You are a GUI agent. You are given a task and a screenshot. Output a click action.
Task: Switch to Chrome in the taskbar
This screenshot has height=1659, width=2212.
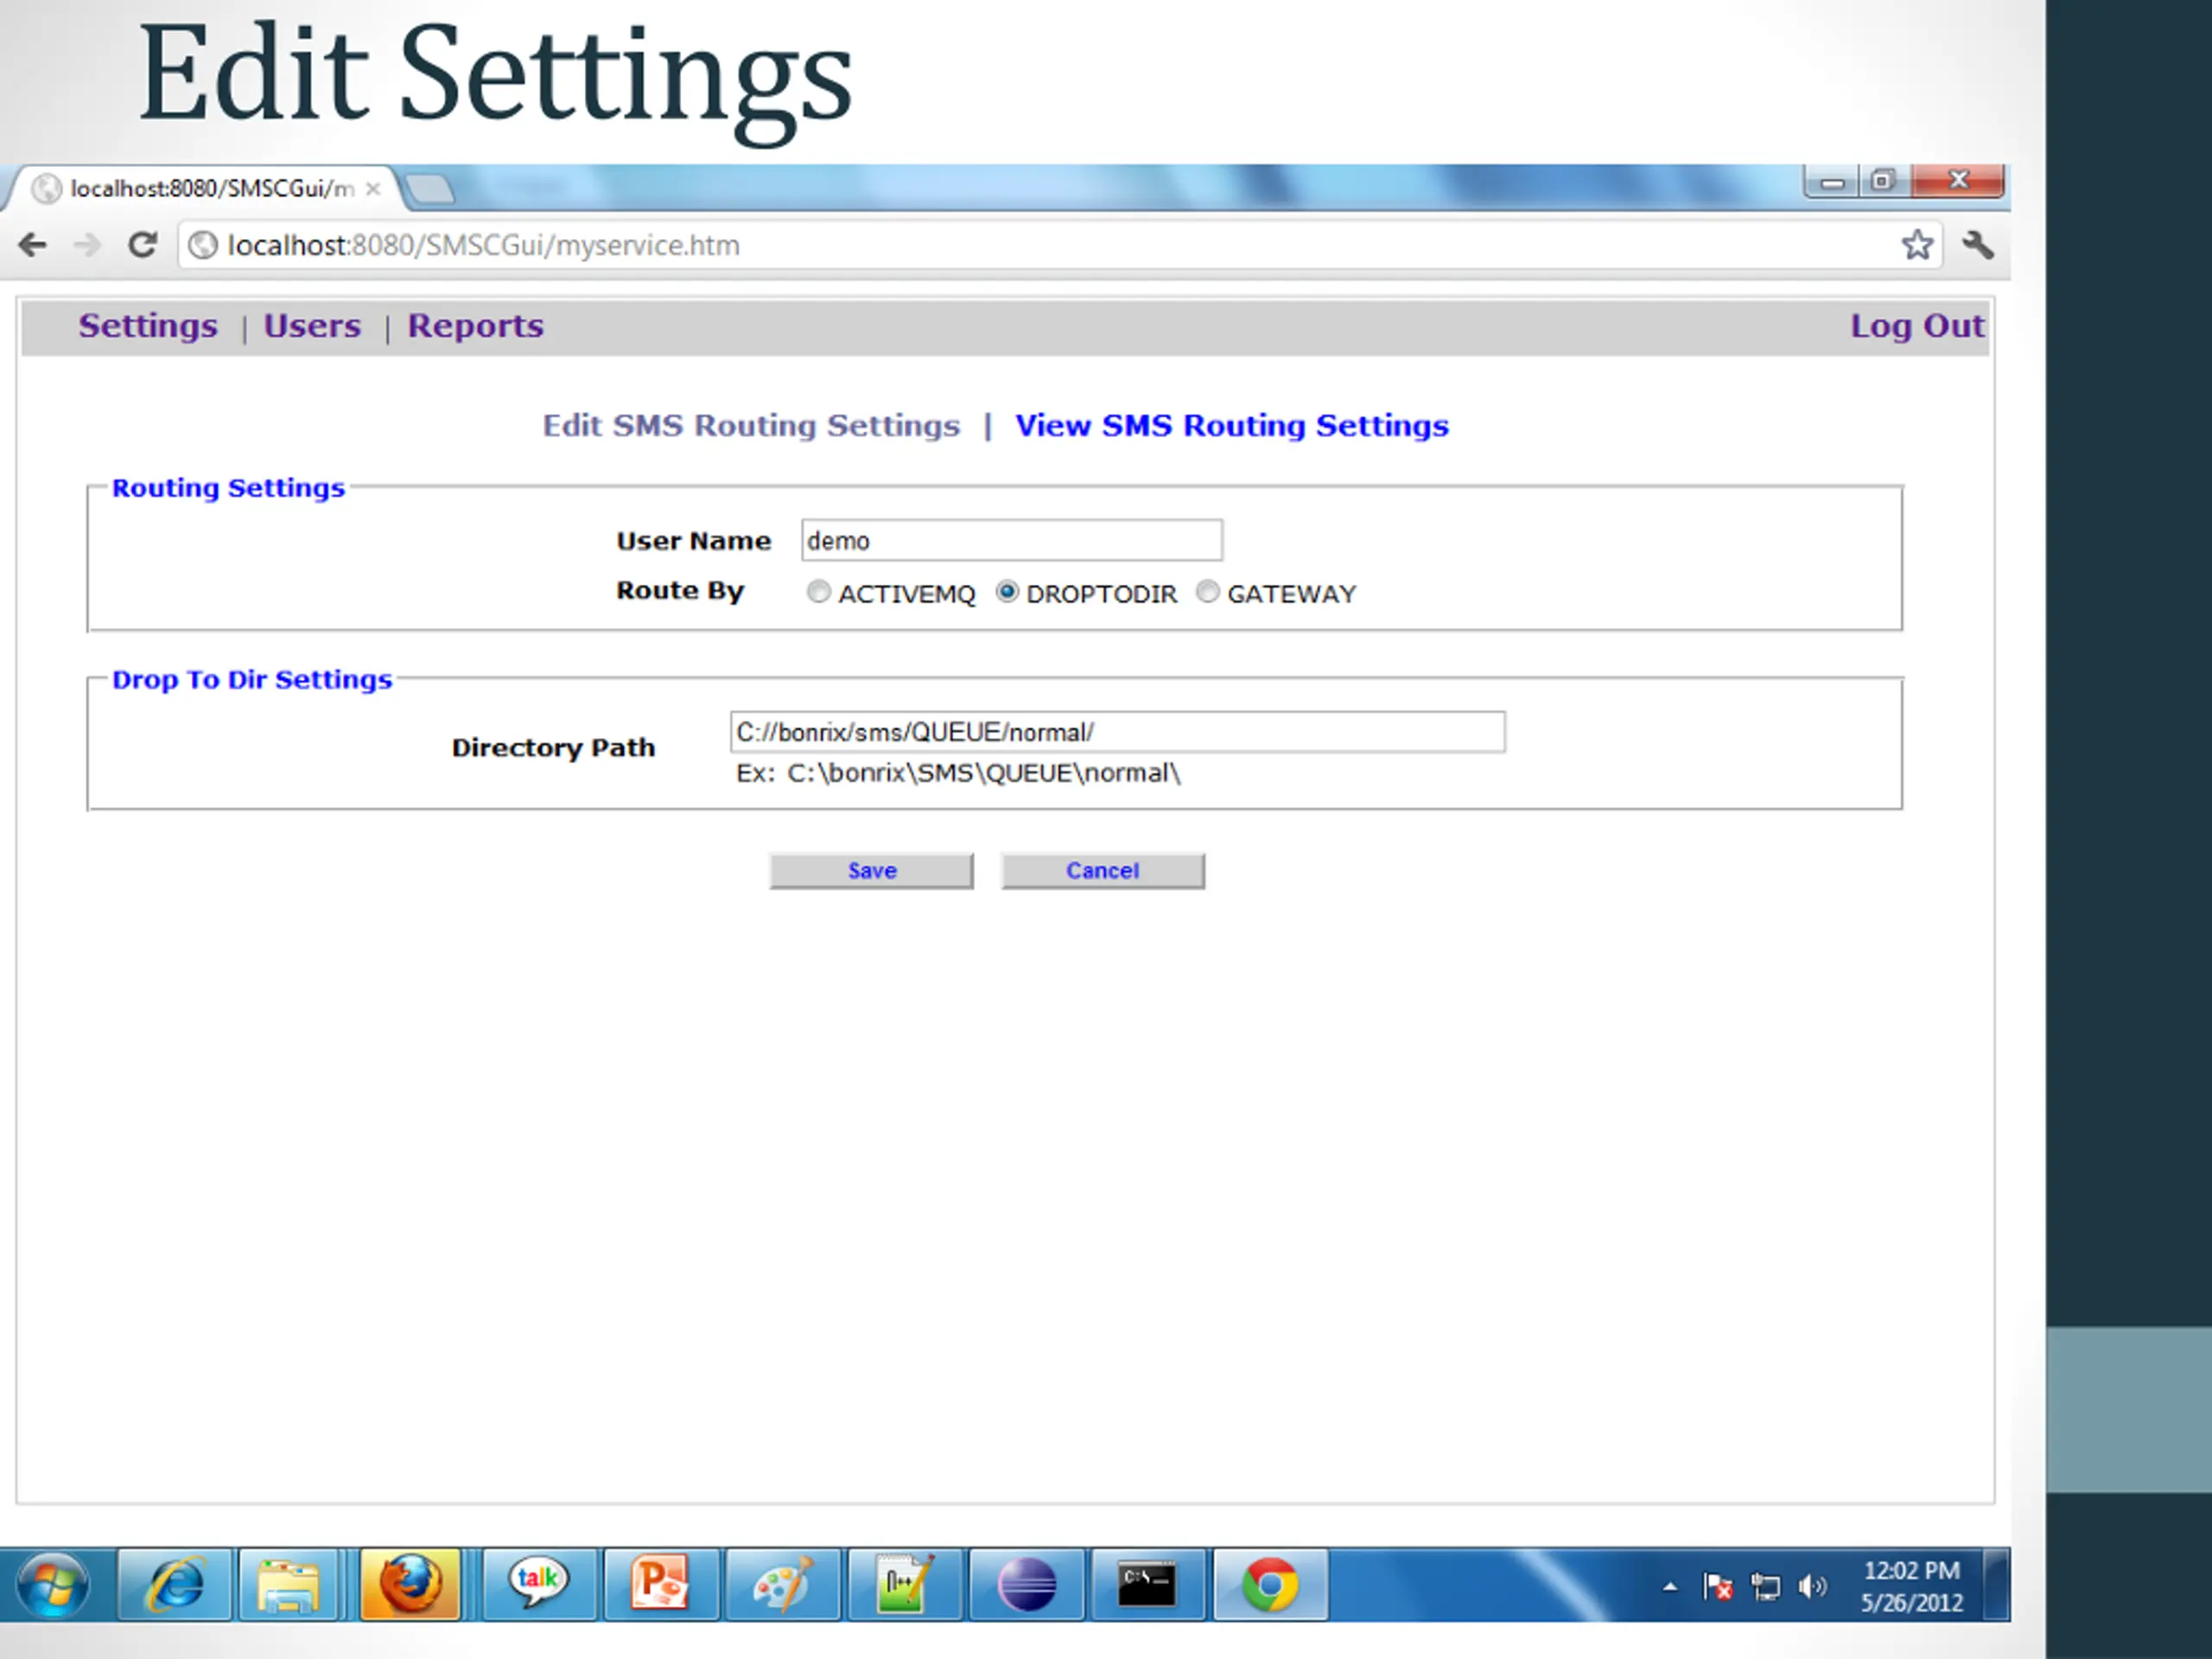click(x=1270, y=1585)
